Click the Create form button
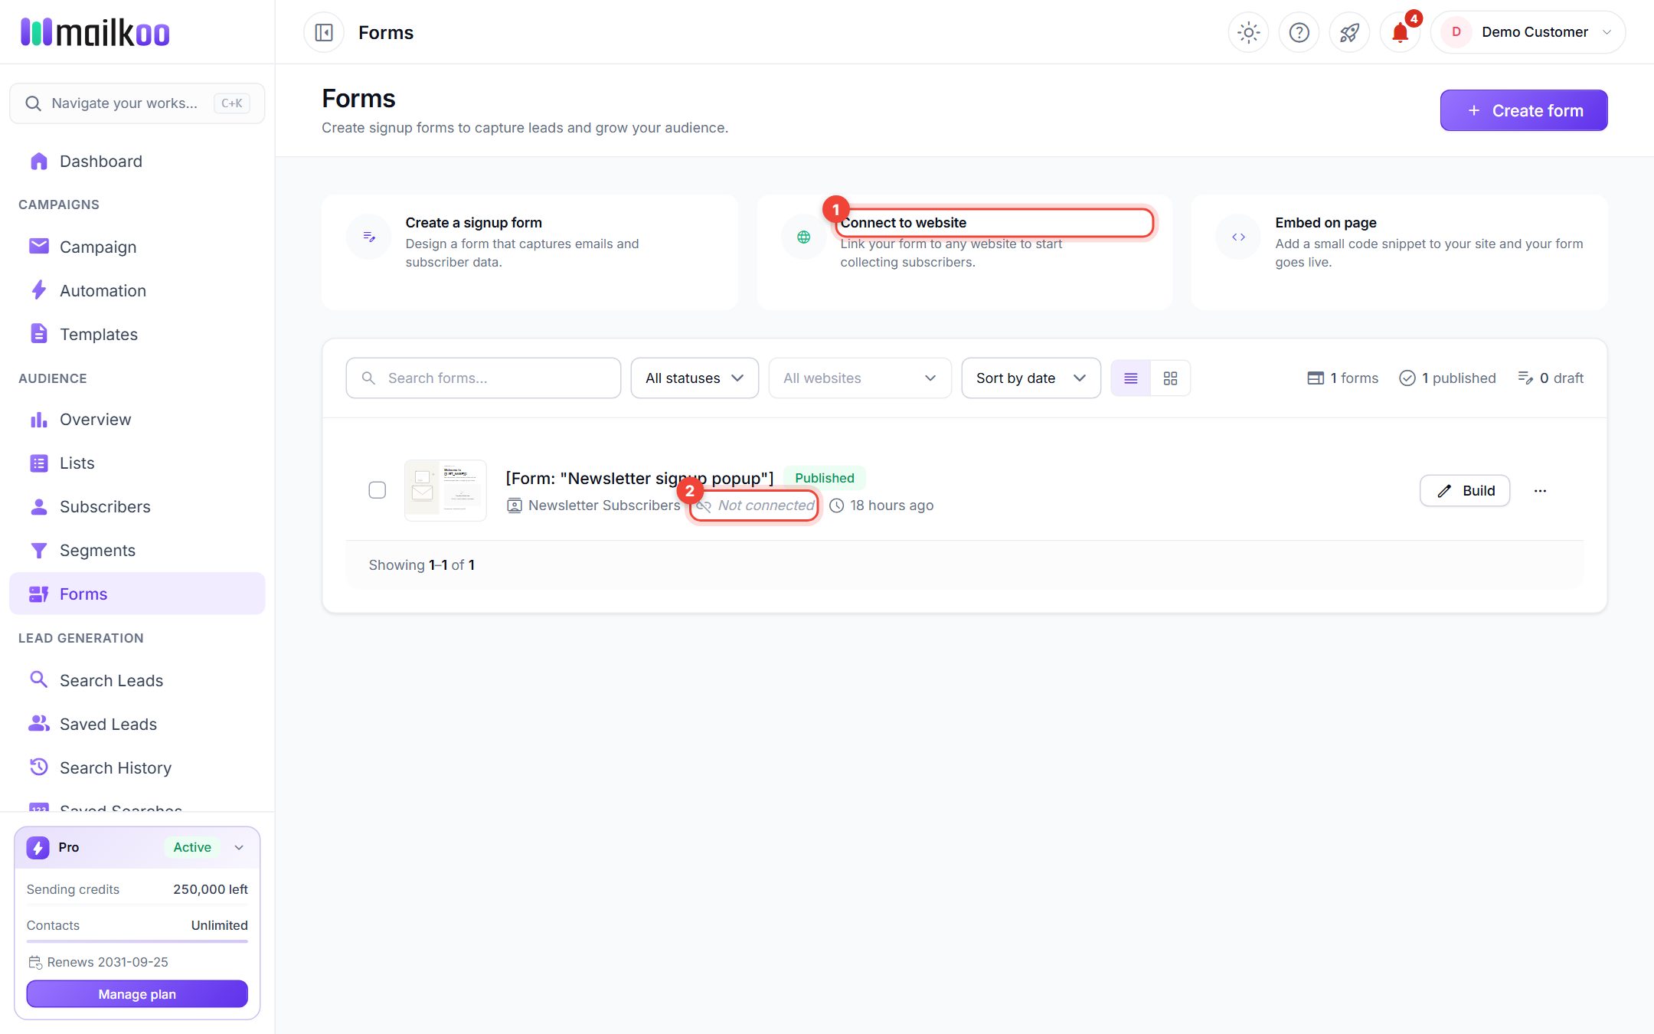 pos(1524,110)
